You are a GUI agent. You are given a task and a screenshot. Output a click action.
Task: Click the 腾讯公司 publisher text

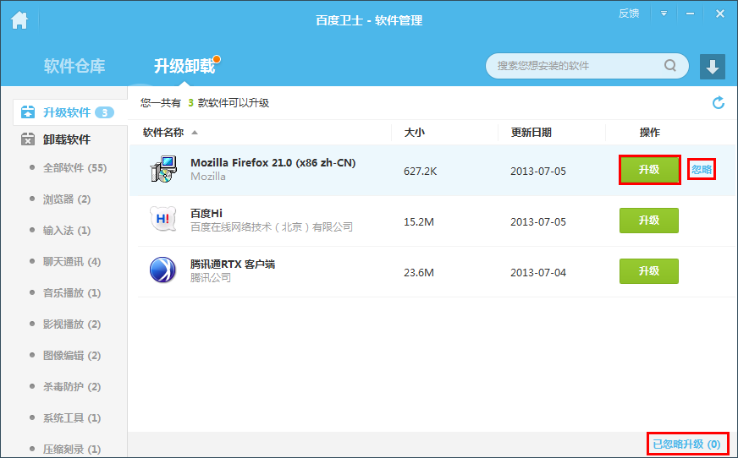click(211, 278)
